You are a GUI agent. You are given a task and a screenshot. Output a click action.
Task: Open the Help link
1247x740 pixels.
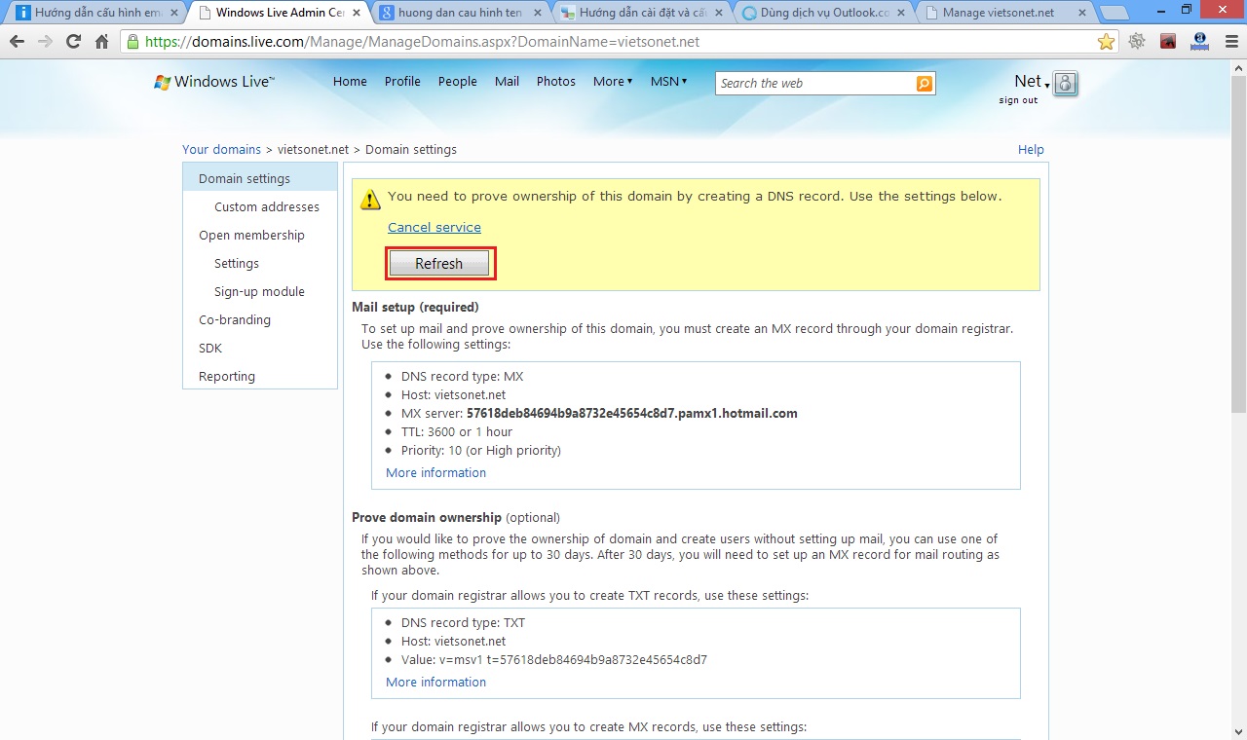click(x=1031, y=150)
